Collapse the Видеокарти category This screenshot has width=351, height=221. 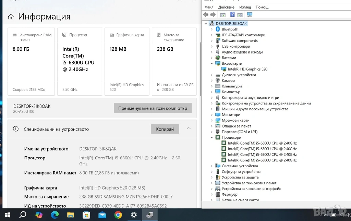point(211,63)
